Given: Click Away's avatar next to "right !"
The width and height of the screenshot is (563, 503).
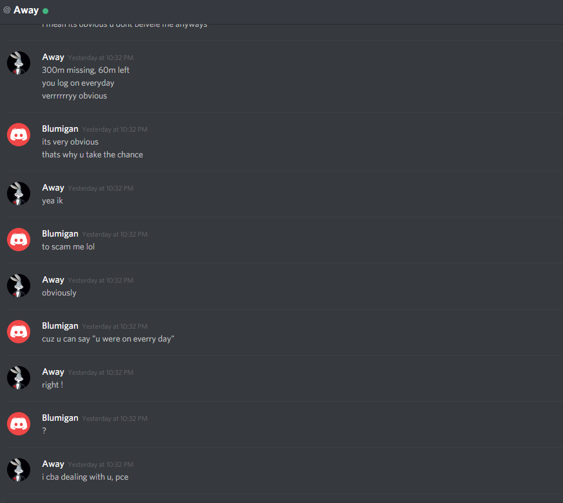Looking at the screenshot, I should pos(19,377).
